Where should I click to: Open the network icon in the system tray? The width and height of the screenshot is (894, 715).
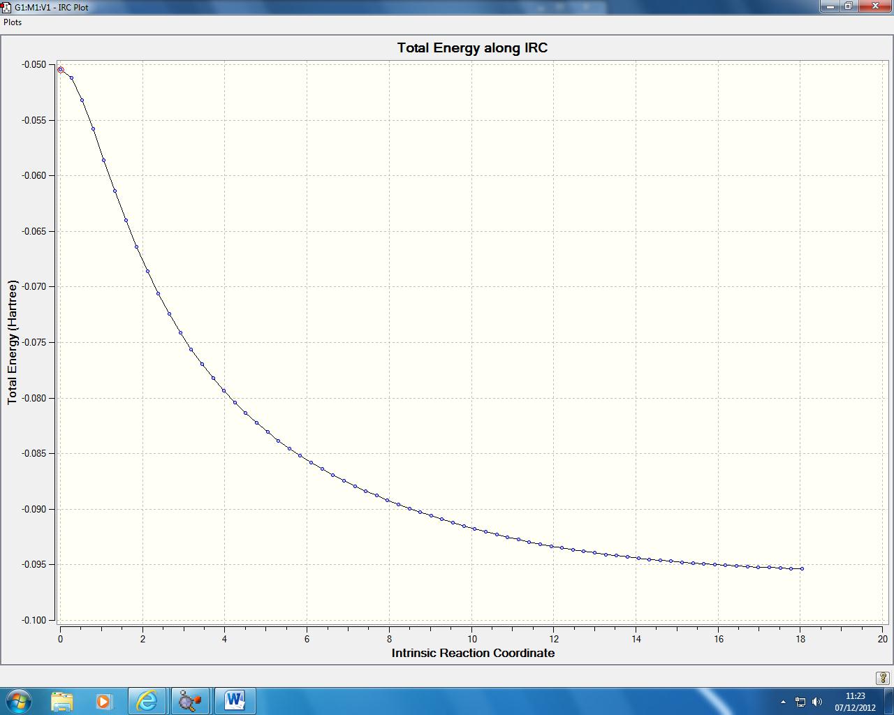pos(800,702)
